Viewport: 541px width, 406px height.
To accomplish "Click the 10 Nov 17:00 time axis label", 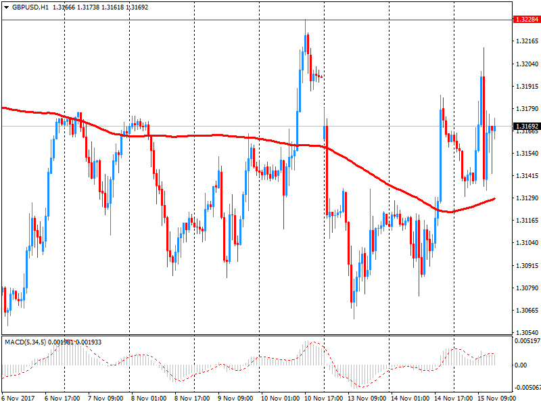I will [324, 399].
